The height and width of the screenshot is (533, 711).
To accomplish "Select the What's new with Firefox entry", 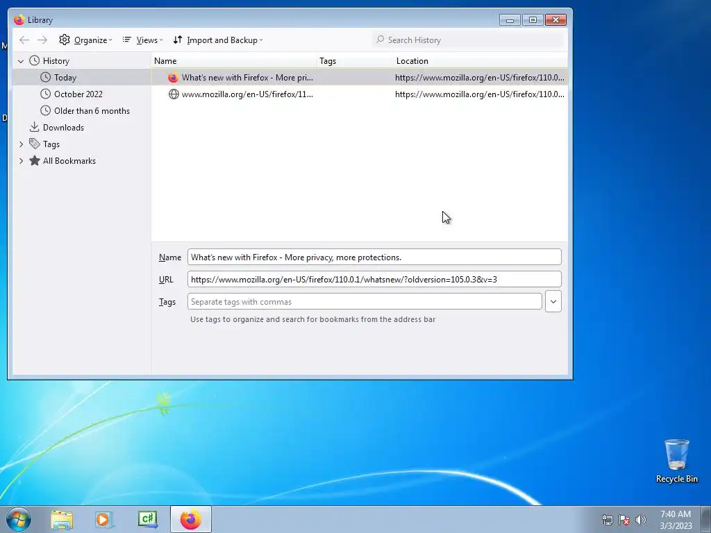I will [x=359, y=78].
